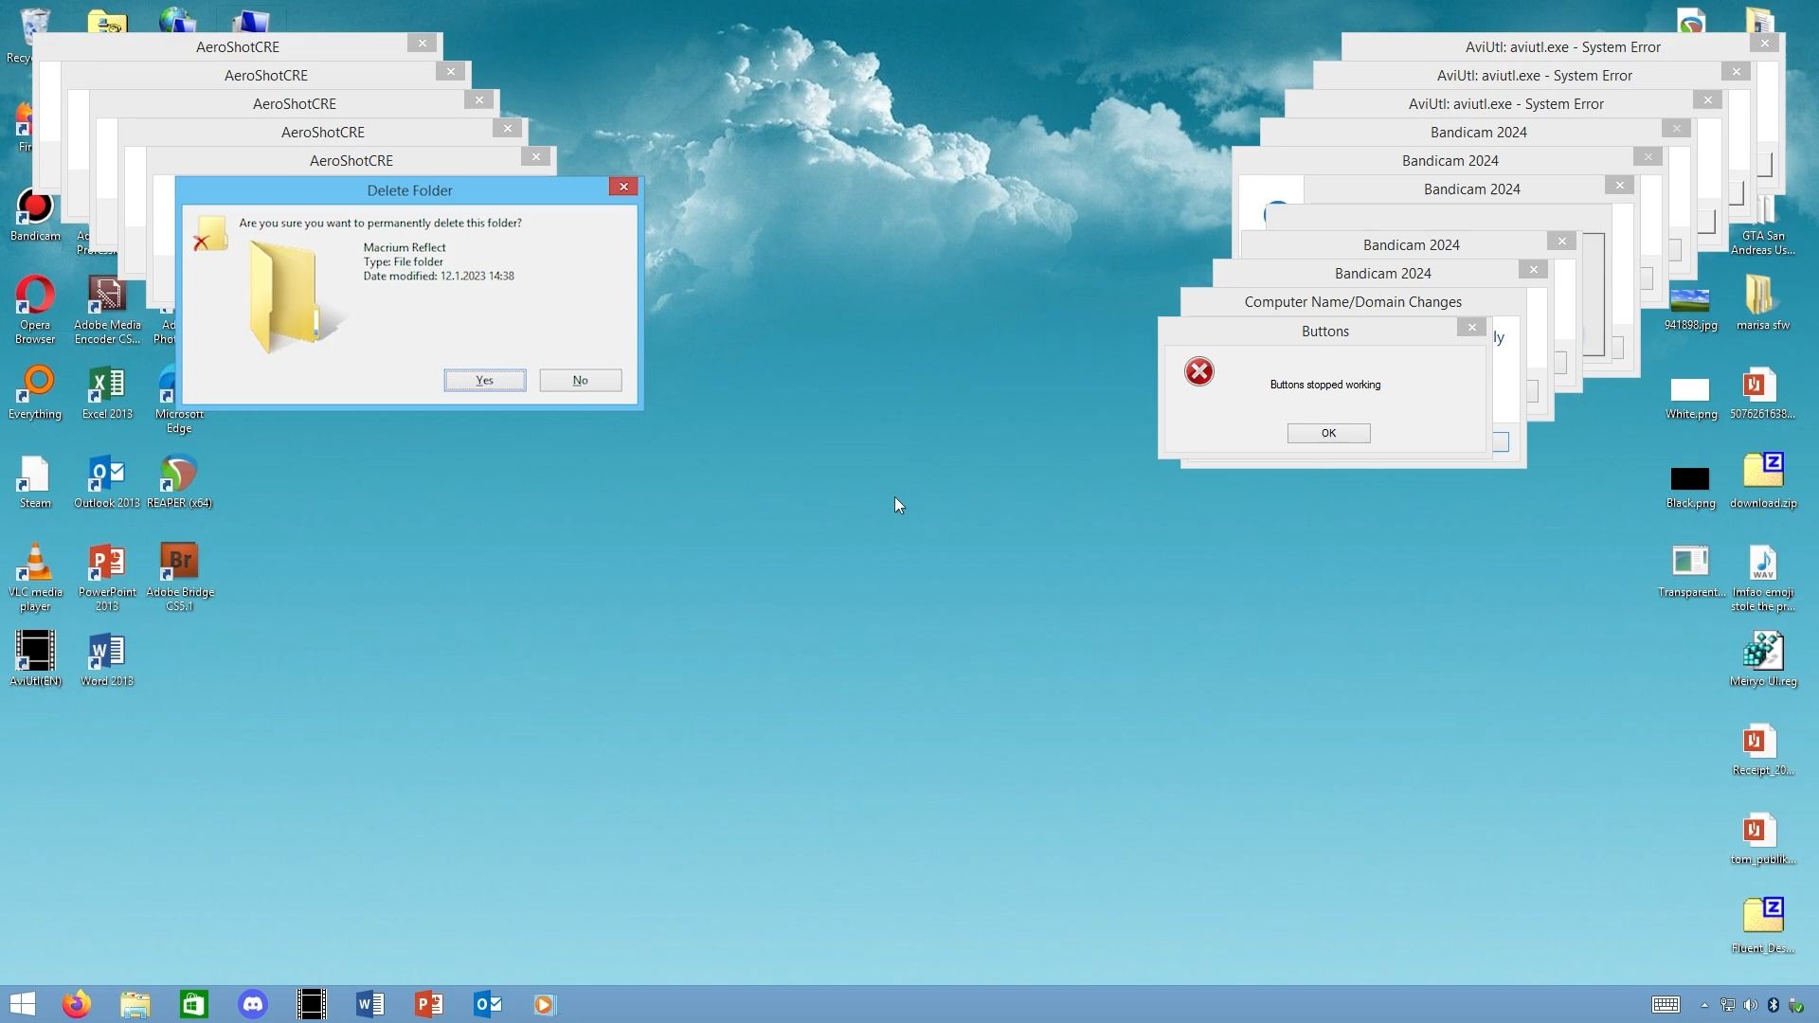The image size is (1819, 1023).
Task: Select the Black.png file on desktop
Action: [x=1690, y=487]
